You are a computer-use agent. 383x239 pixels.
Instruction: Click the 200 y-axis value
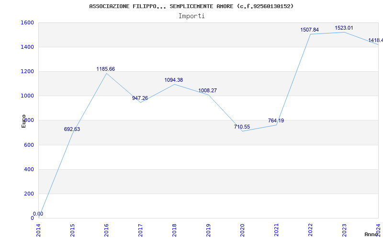29,194
